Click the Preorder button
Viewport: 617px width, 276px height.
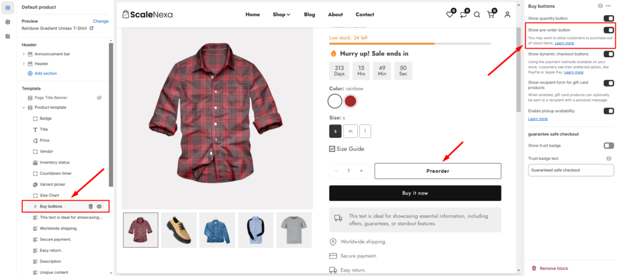click(x=437, y=171)
